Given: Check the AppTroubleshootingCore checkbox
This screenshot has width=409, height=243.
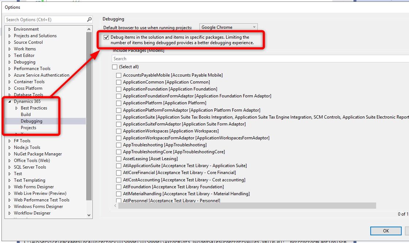Looking at the screenshot, I should pos(119,152).
